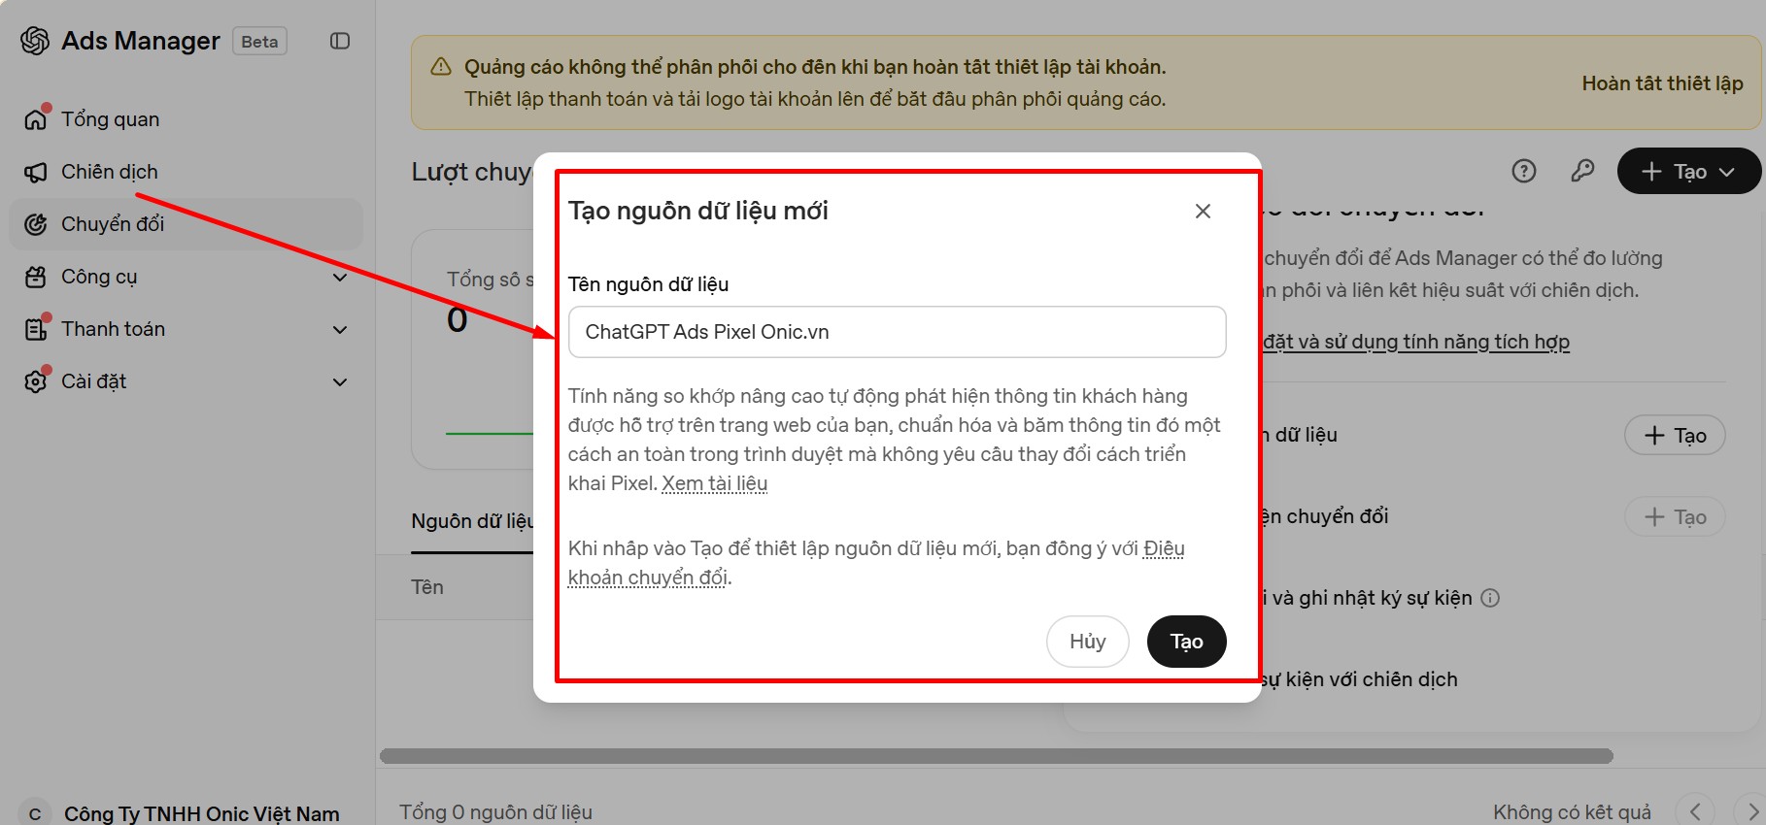
Task: Switch to the Nguồn dữ liệu tab
Action: point(472,521)
